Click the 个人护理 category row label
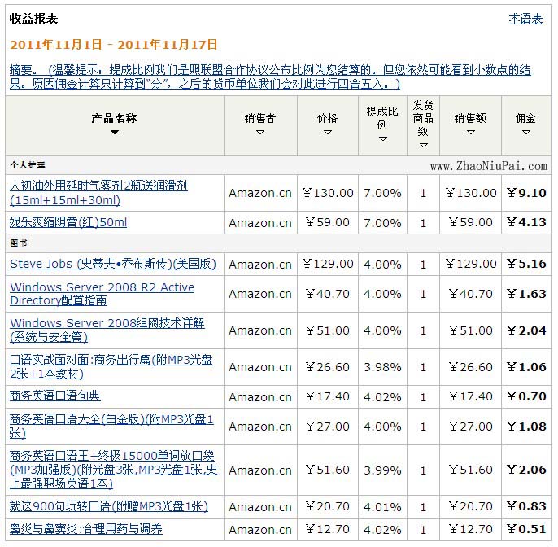Screen dimensions: 558x547 [x=28, y=165]
